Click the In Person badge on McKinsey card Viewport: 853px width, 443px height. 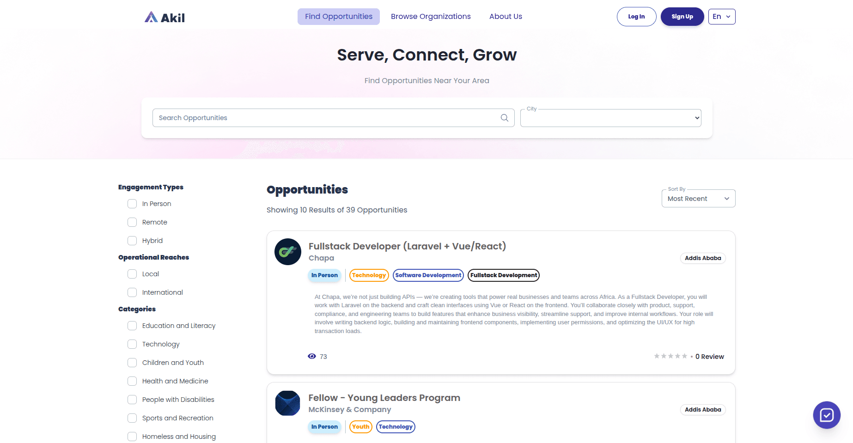324,427
